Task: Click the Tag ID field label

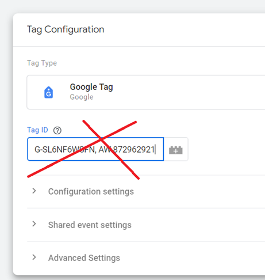Action: tap(37, 130)
